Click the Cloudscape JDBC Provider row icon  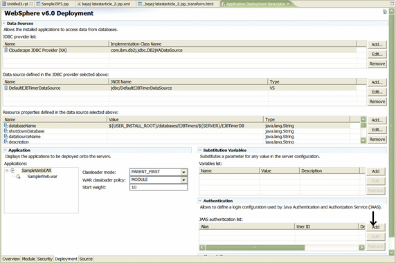coord(6,50)
